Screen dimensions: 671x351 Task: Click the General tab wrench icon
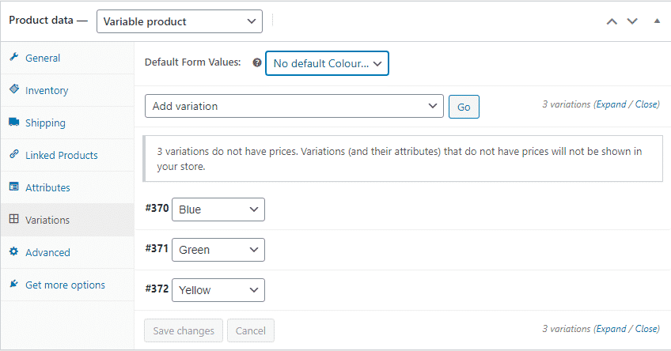13,57
